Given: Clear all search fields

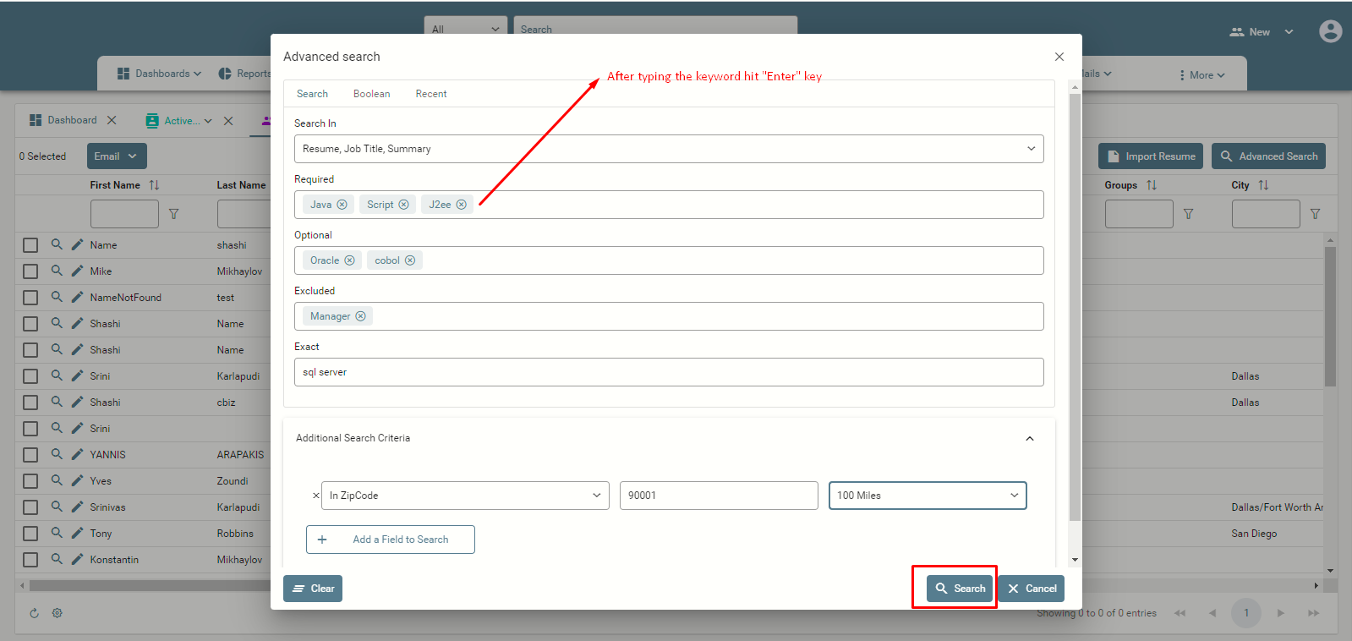Looking at the screenshot, I should point(313,589).
